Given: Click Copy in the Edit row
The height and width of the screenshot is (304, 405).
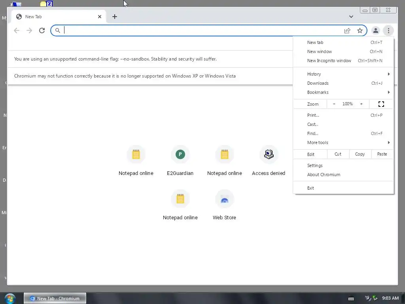Looking at the screenshot, I should [x=360, y=154].
